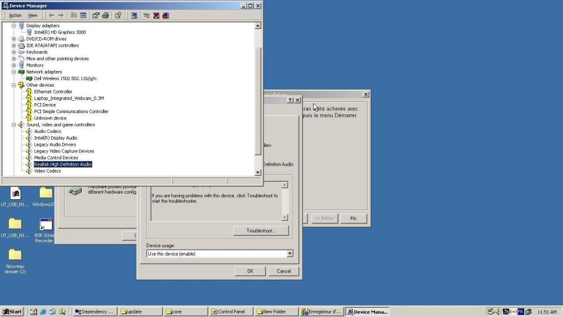The width and height of the screenshot is (563, 317).
Task: Open the Device usage dropdown
Action: click(290, 254)
